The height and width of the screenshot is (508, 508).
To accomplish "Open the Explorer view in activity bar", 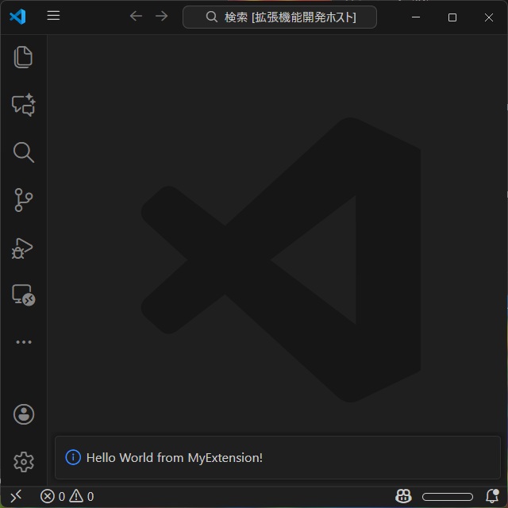I will (x=23, y=57).
